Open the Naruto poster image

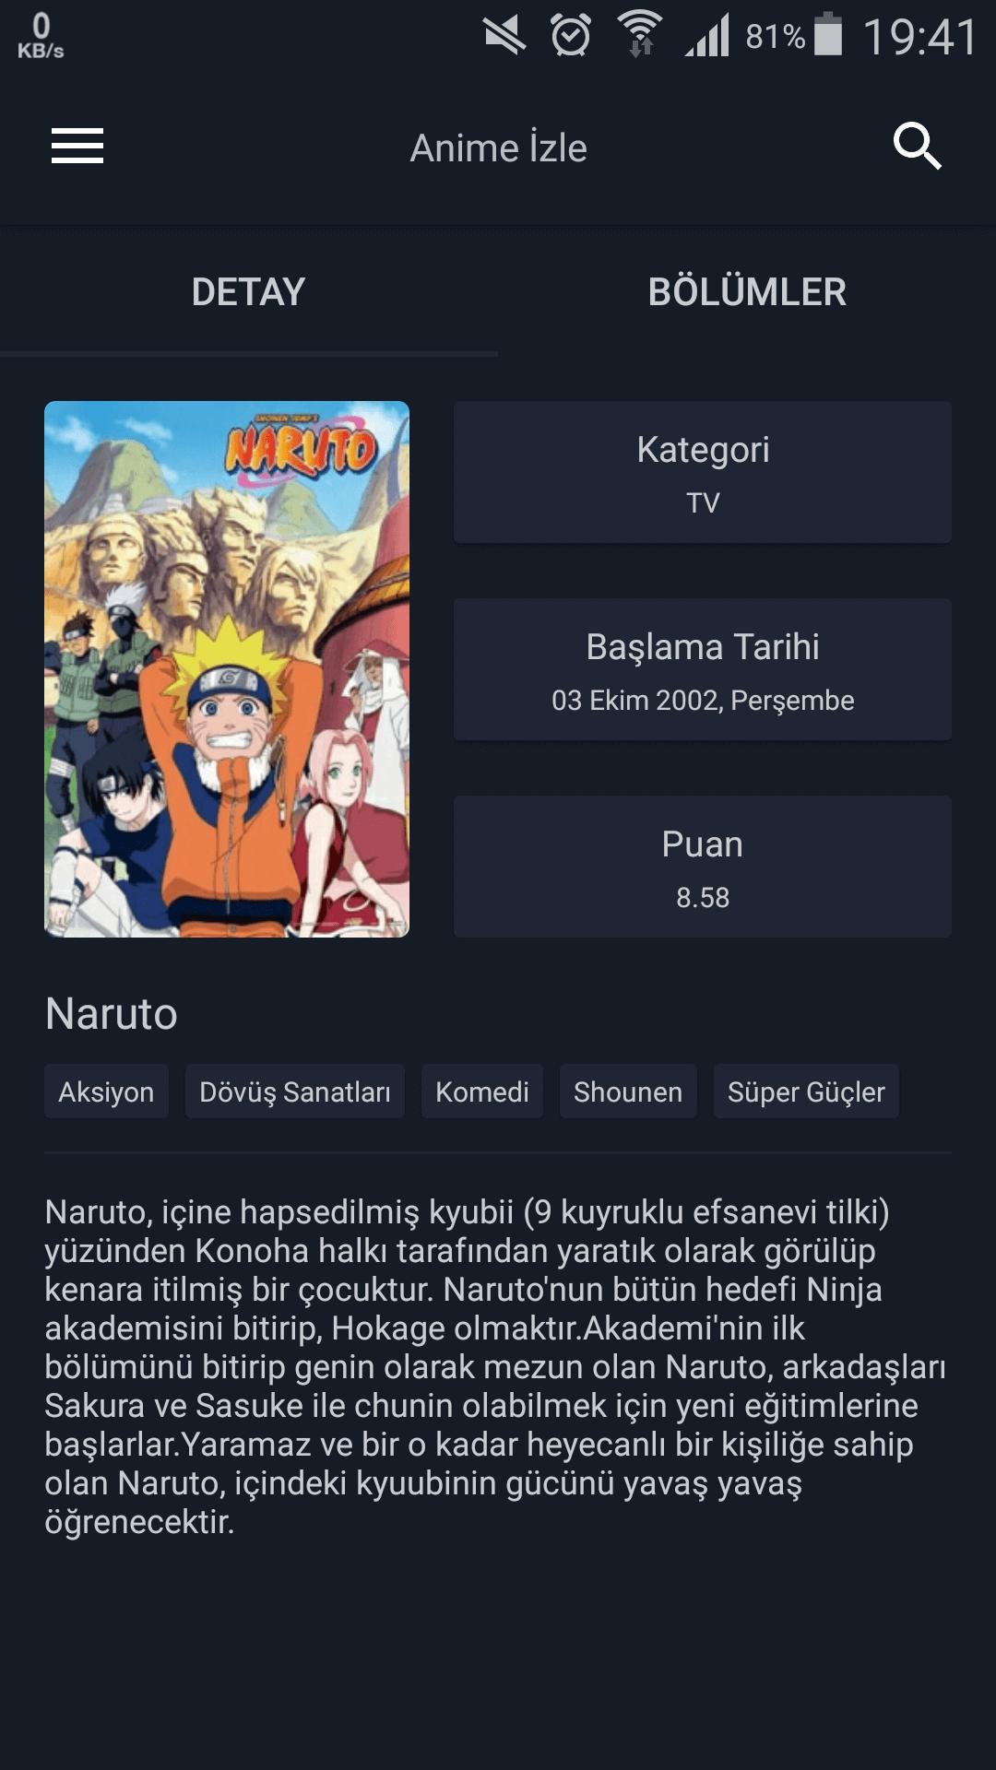click(x=227, y=669)
